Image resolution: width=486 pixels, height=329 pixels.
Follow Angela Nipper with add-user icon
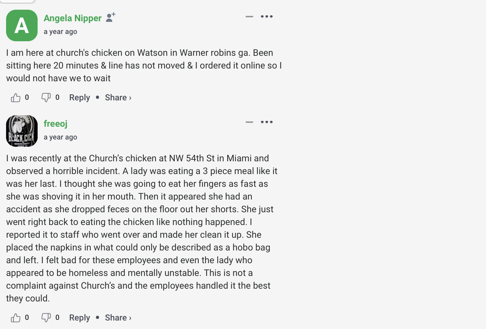[x=111, y=17]
